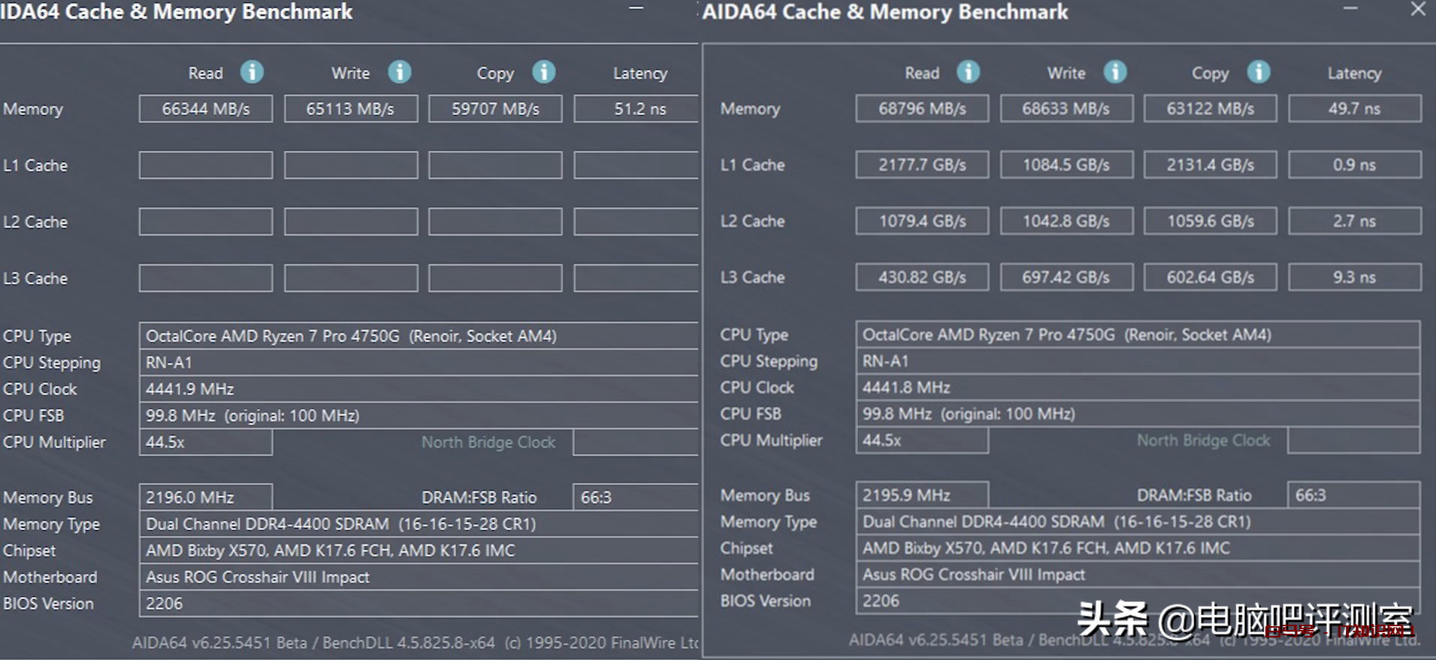Screen dimensions: 1436x660
Task: Click the left window's BIOS Version 2206 field
Action: coord(418,604)
